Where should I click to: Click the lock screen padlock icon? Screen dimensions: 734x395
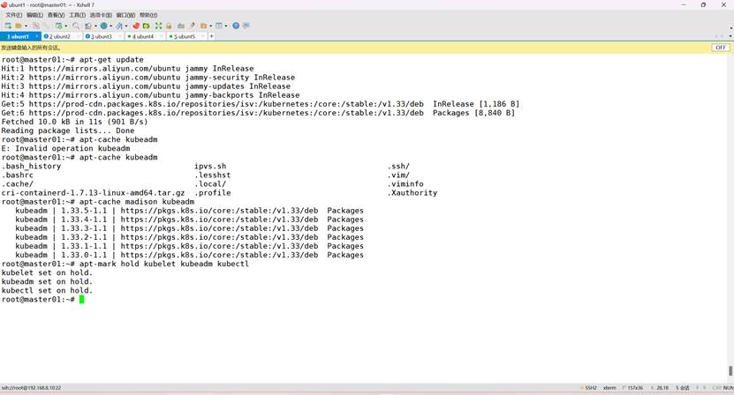[x=169, y=26]
